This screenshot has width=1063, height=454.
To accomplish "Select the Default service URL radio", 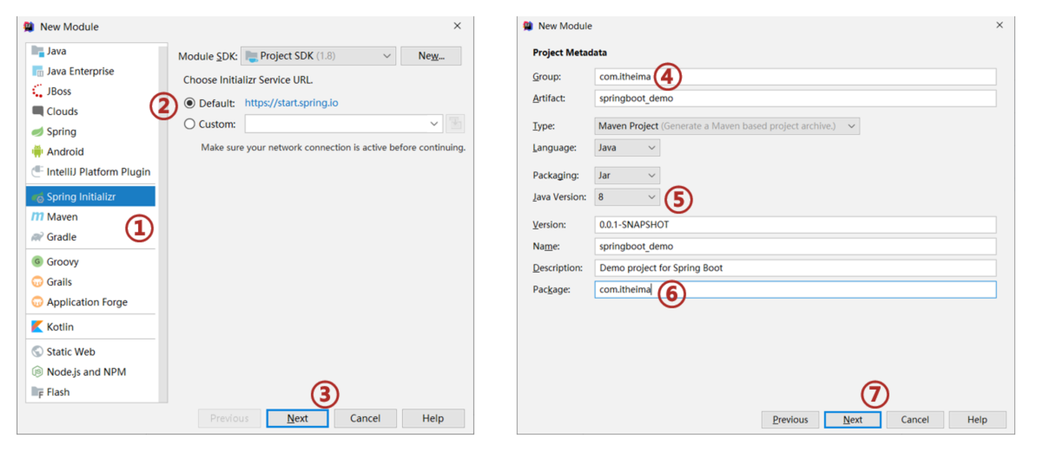I will (190, 103).
